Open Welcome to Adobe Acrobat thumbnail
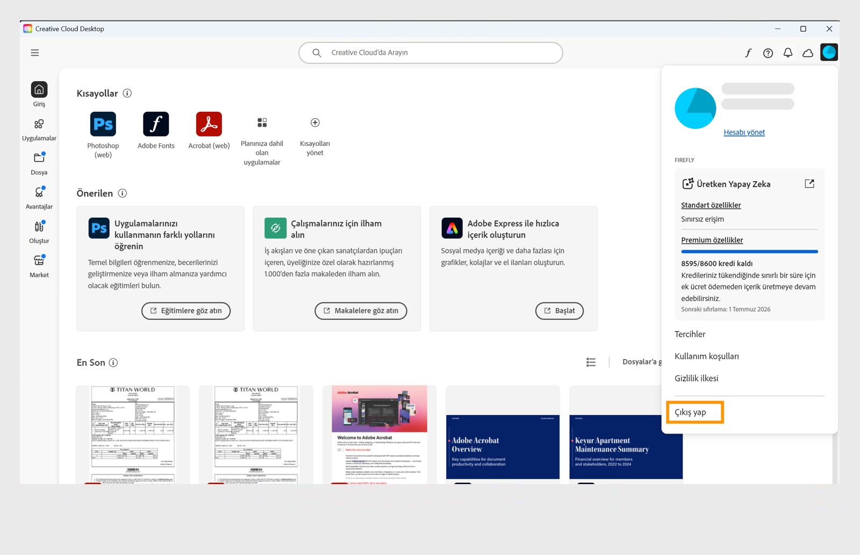The height and width of the screenshot is (555, 860). click(x=379, y=434)
